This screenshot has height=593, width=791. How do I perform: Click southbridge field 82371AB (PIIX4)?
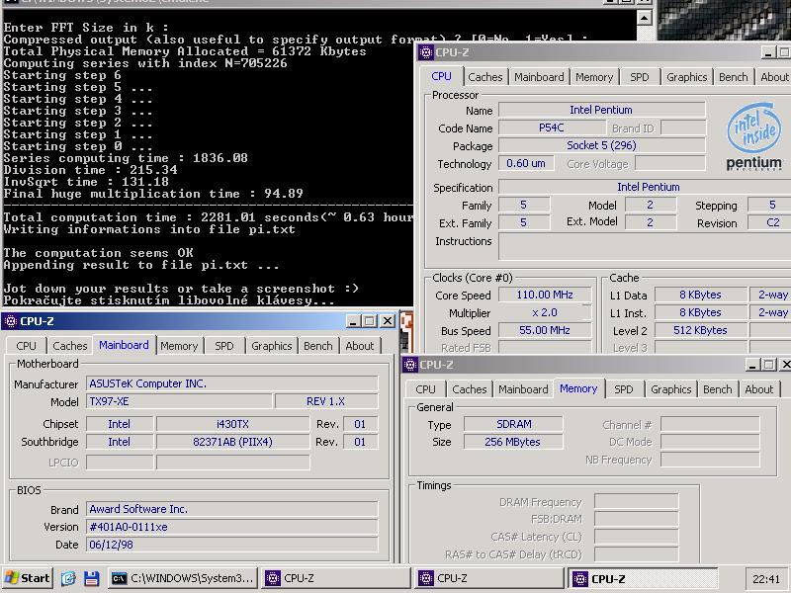[x=232, y=442]
